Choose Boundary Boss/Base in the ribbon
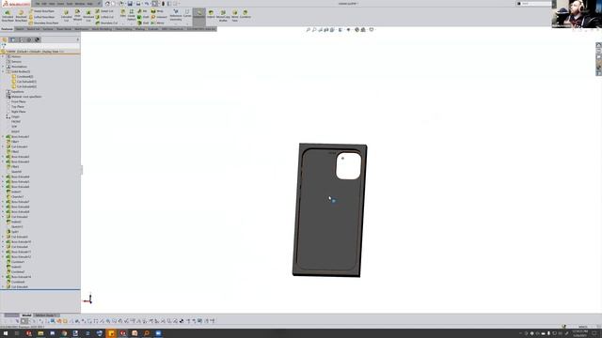 [44, 23]
